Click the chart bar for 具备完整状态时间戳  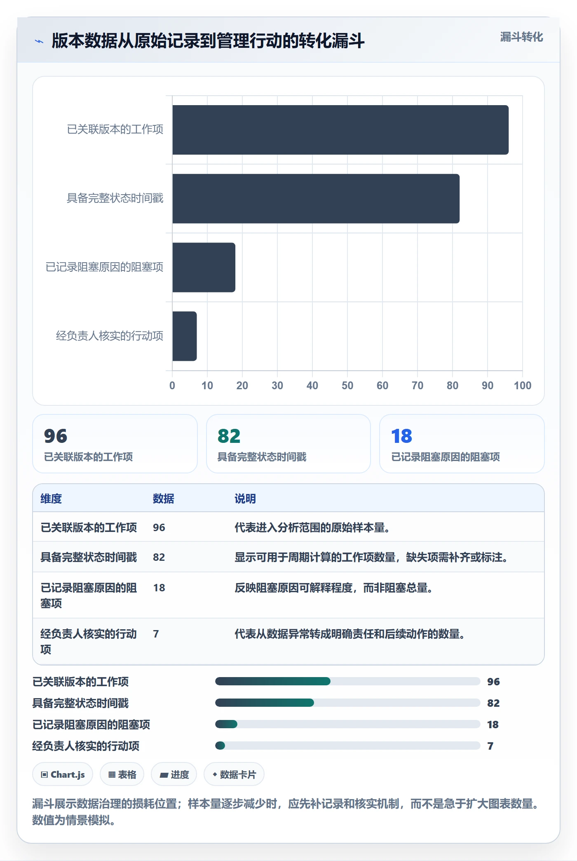coord(316,199)
